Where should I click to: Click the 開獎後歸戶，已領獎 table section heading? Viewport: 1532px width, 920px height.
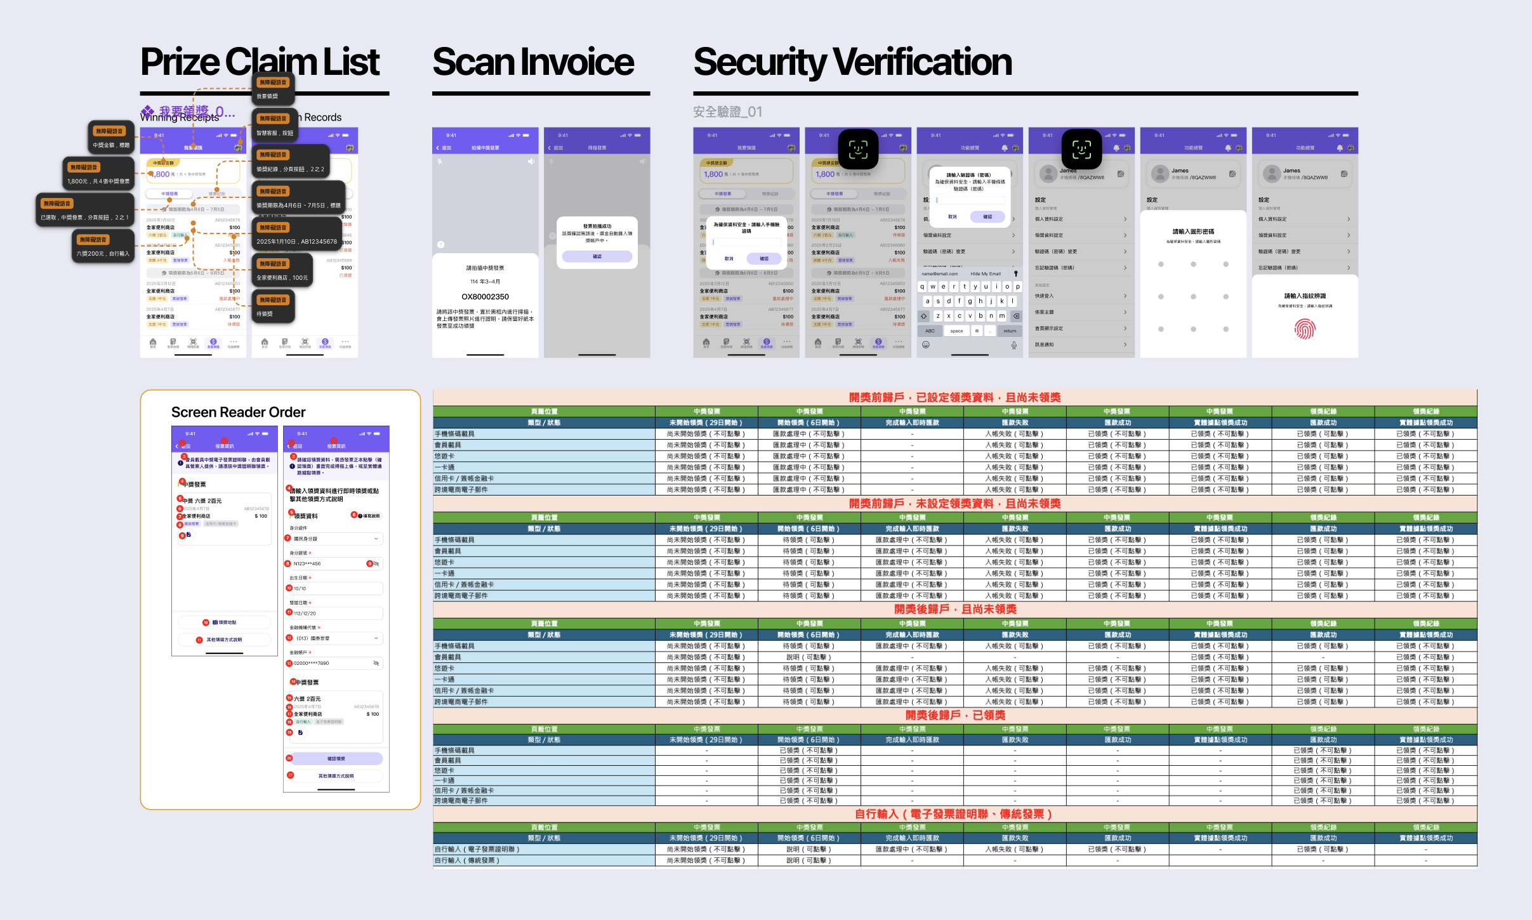[x=955, y=715]
